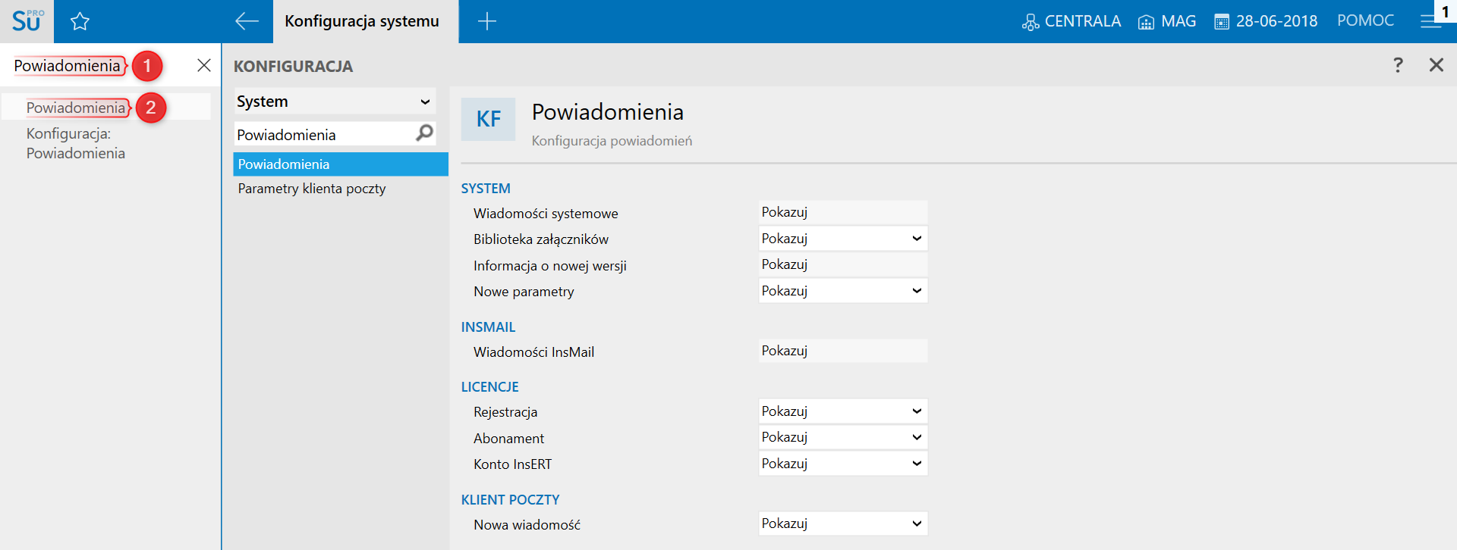Click the CENTRALA branch icon

(1030, 22)
